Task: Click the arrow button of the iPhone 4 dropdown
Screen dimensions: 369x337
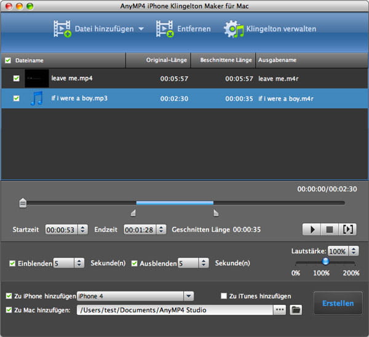Action: tap(189, 296)
